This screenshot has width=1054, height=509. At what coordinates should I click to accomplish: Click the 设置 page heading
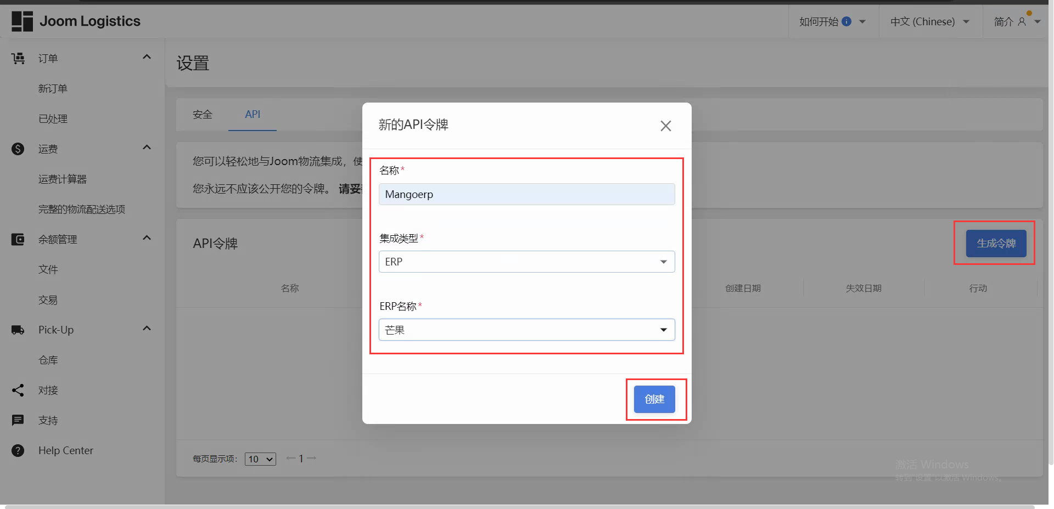coord(193,63)
